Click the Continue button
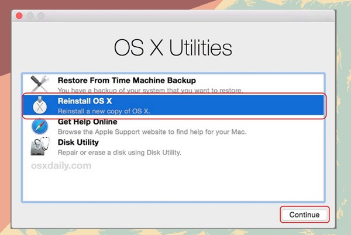351x235 pixels. tap(304, 215)
